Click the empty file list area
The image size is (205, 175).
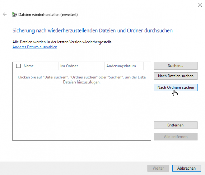81,113
